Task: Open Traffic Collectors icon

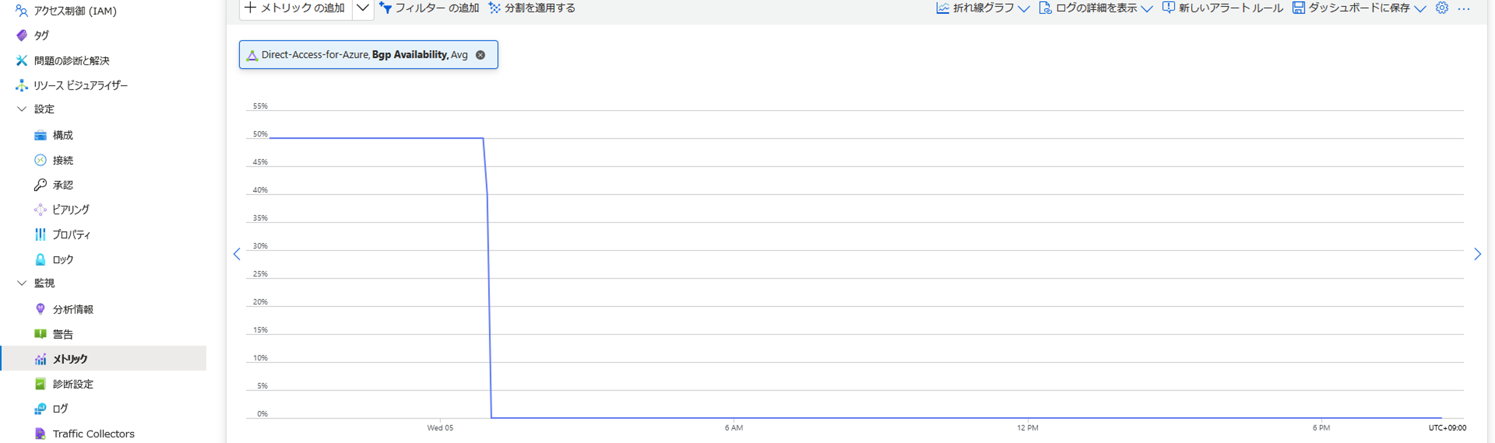Action: 40,434
